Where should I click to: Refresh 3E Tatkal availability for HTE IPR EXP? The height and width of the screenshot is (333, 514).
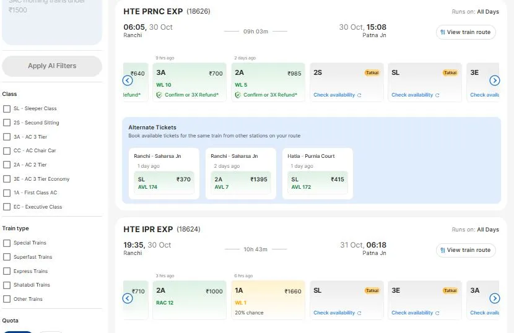416,313
